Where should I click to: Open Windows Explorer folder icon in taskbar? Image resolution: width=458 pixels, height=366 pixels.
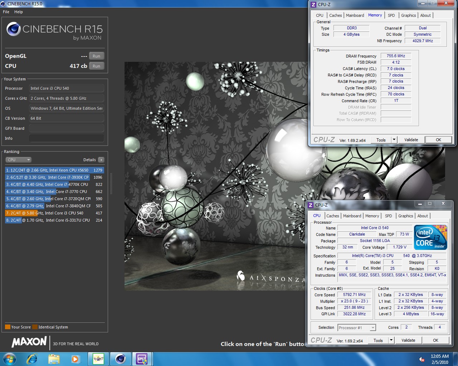54,358
